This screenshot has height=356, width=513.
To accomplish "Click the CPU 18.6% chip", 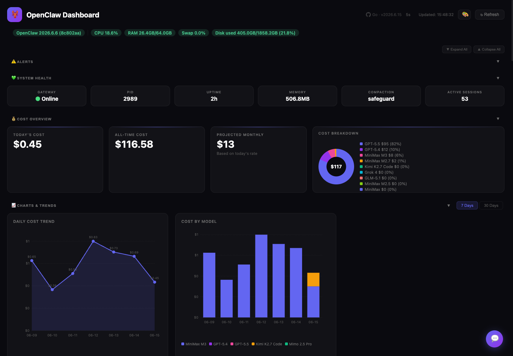I will 106,33.
